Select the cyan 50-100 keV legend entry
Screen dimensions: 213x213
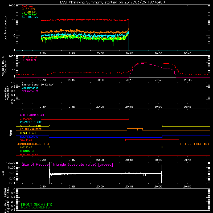pos(30,17)
